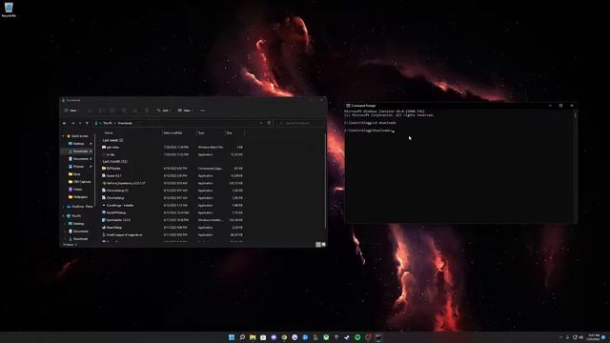Image resolution: width=610 pixels, height=343 pixels.
Task: Click the New button in File Explorer toolbar
Action: [x=71, y=111]
